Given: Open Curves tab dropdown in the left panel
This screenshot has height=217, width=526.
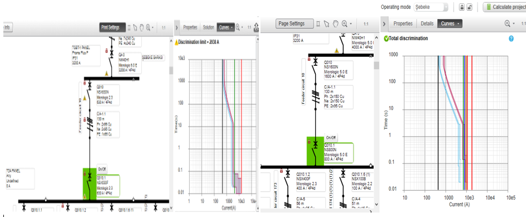Looking at the screenshot, I should (x=226, y=28).
